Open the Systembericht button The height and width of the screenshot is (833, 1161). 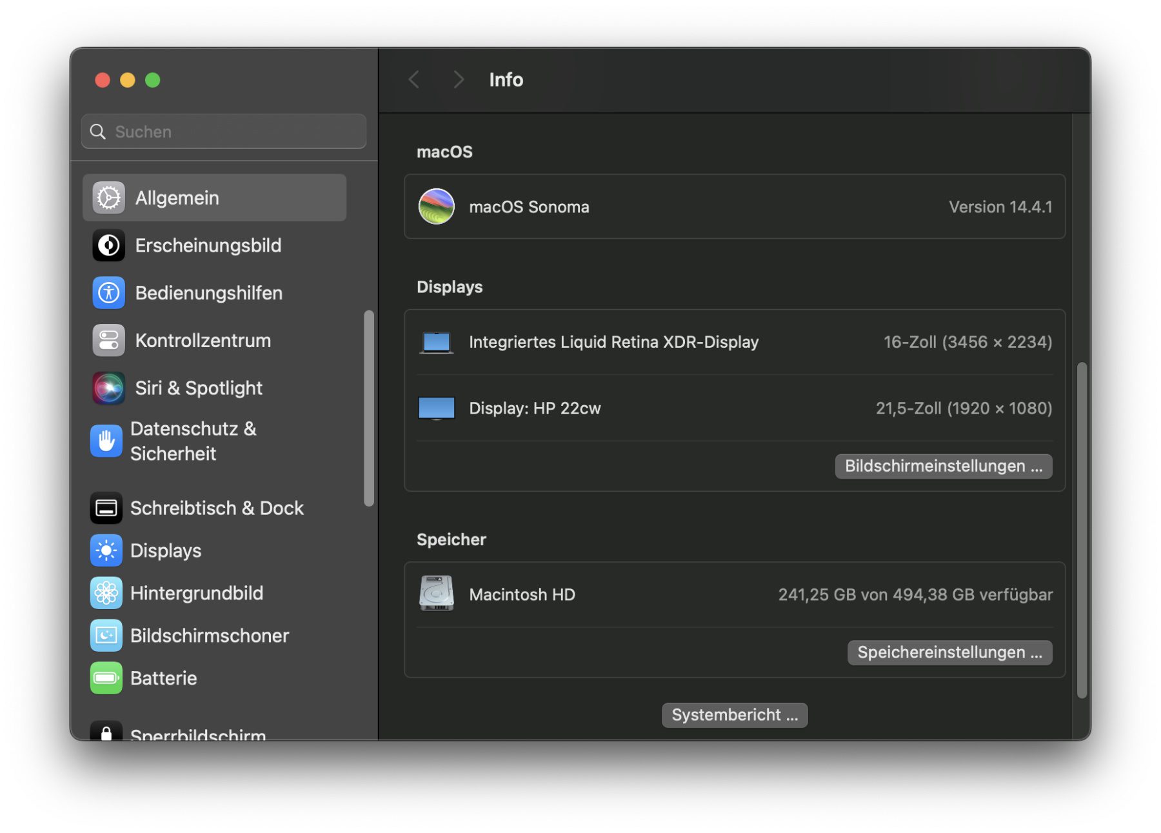(x=734, y=715)
